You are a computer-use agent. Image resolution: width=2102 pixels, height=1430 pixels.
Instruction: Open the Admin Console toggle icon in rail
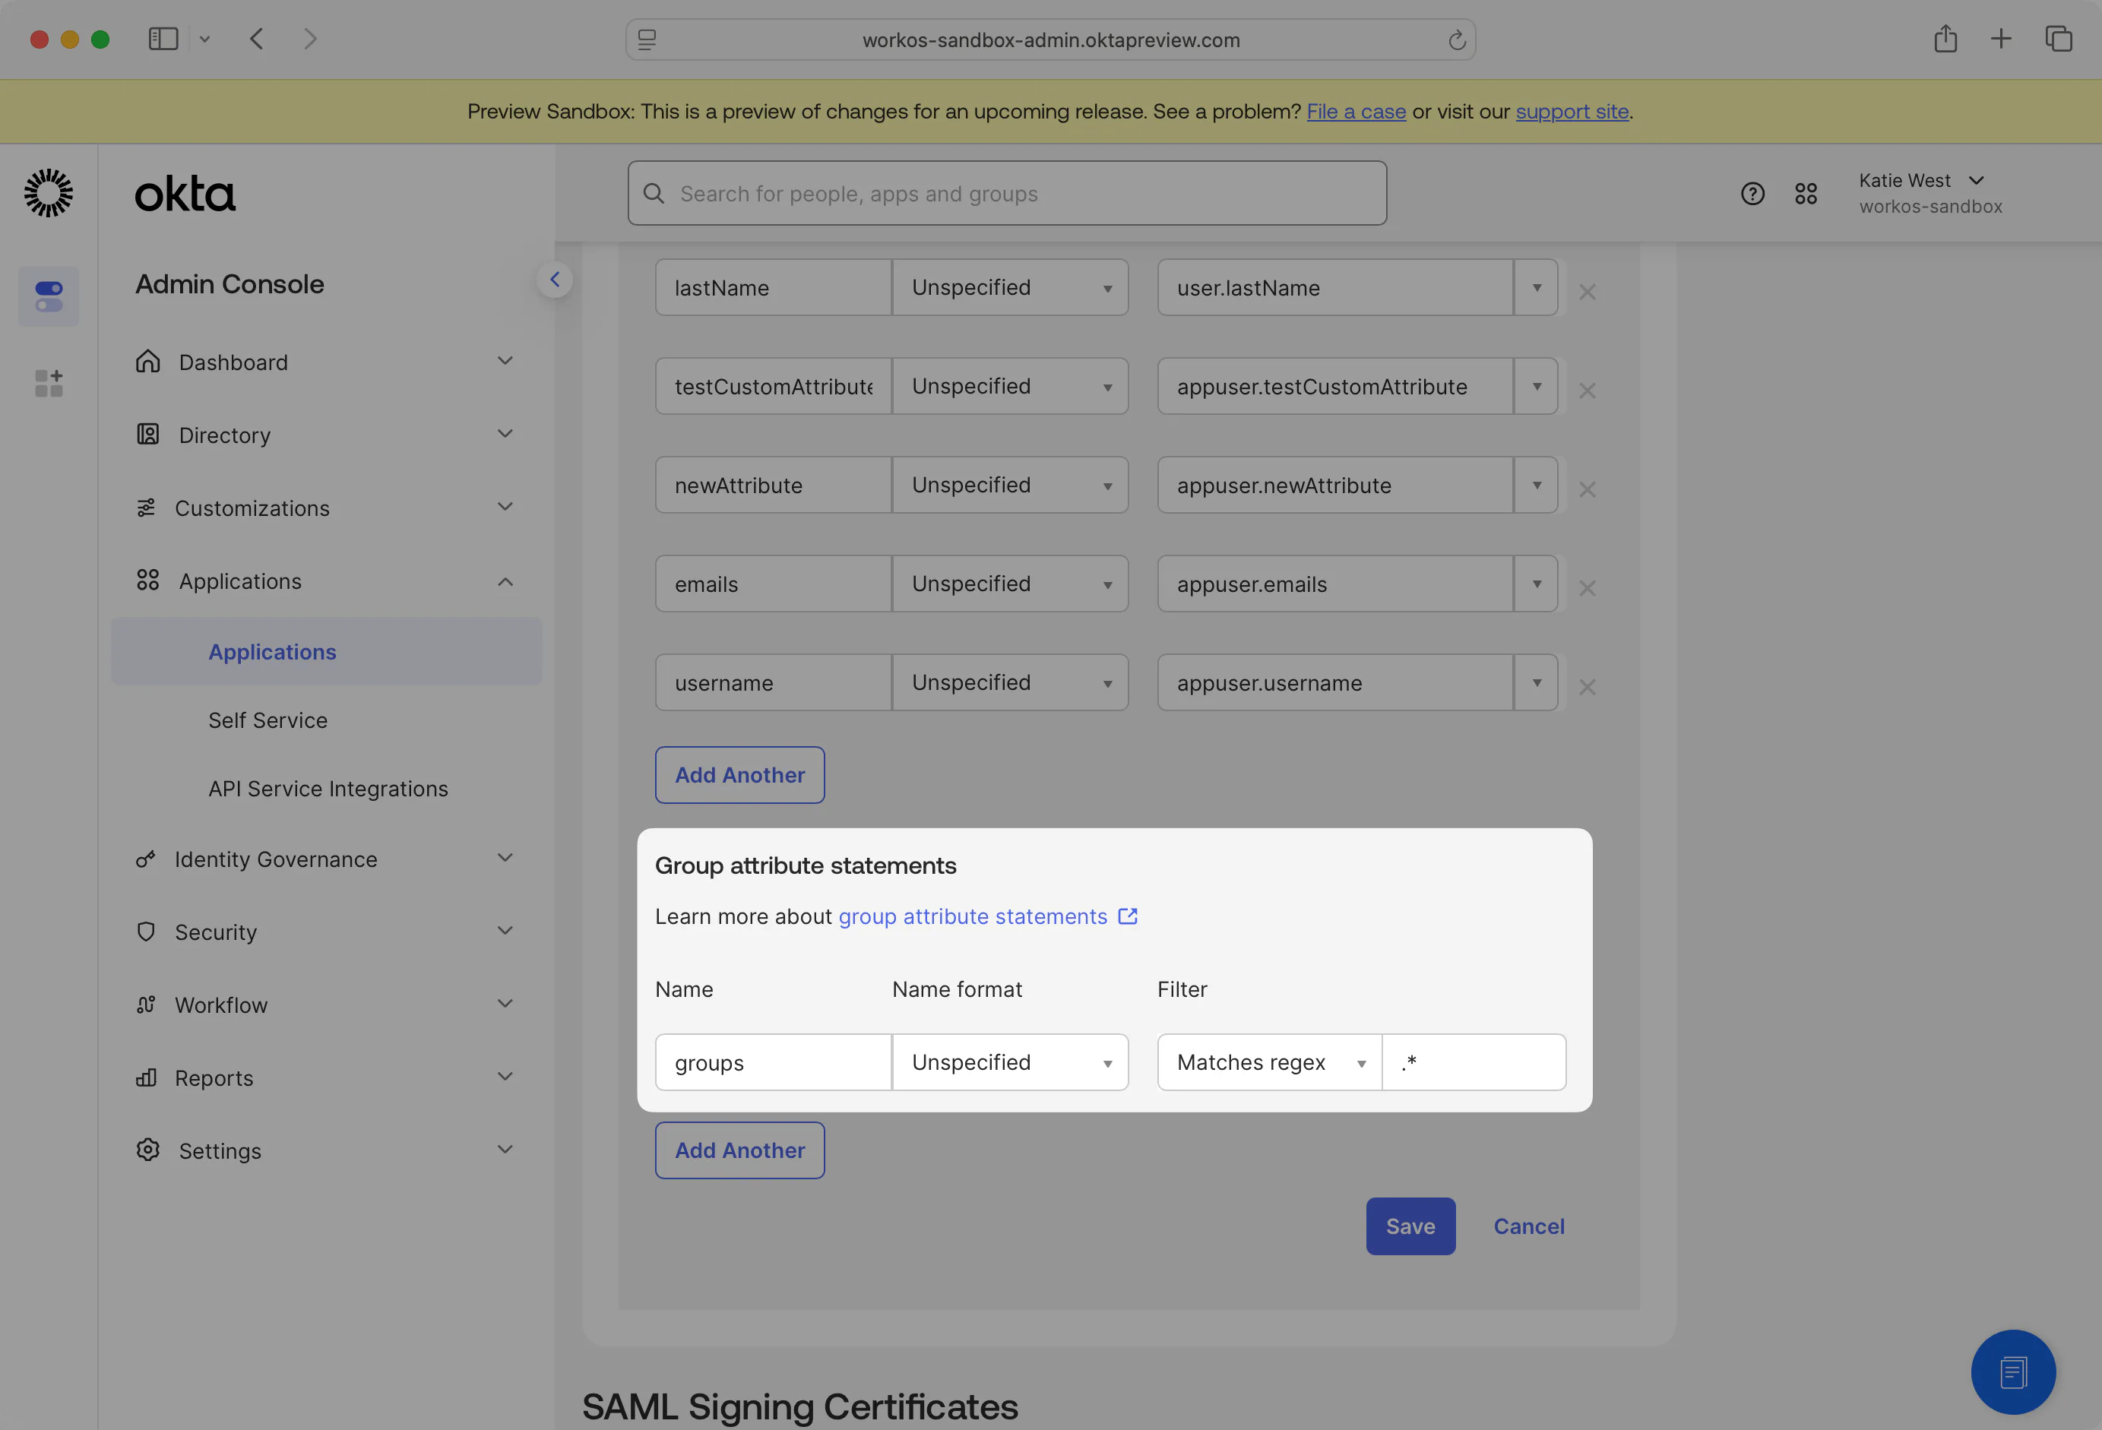[x=49, y=296]
